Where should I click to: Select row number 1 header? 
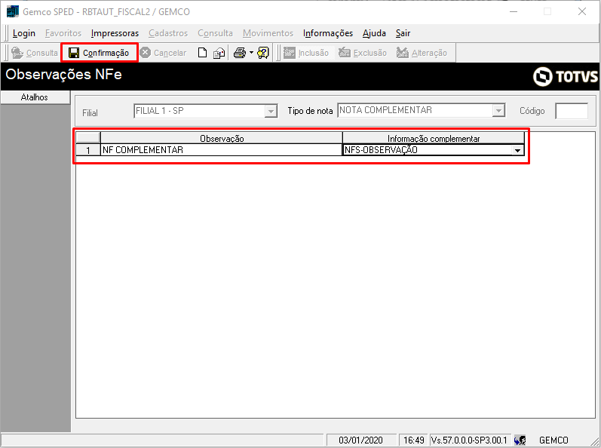[x=88, y=150]
